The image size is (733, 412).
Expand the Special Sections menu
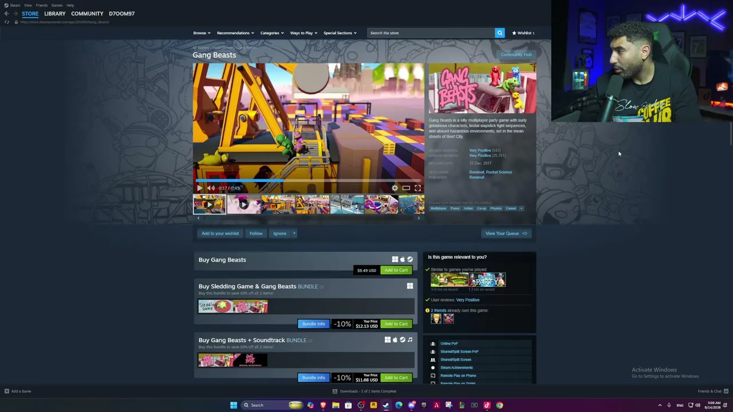(x=340, y=33)
